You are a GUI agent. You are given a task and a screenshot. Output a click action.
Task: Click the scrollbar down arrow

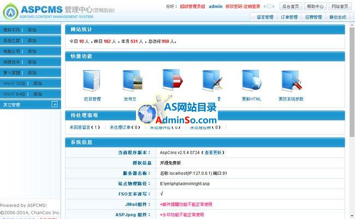[x=352, y=216]
